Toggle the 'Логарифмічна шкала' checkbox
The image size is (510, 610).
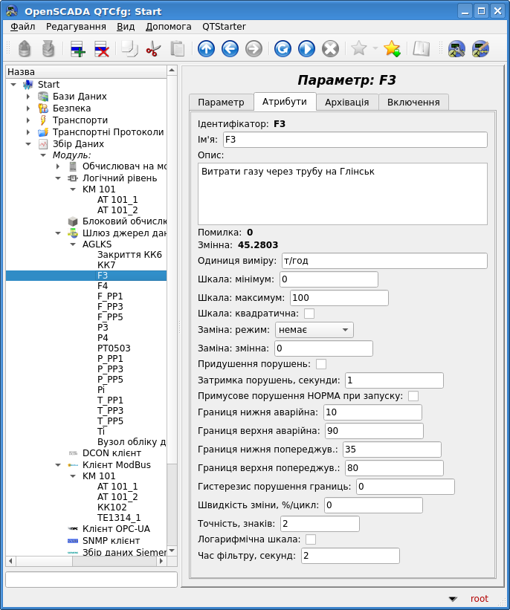(311, 539)
